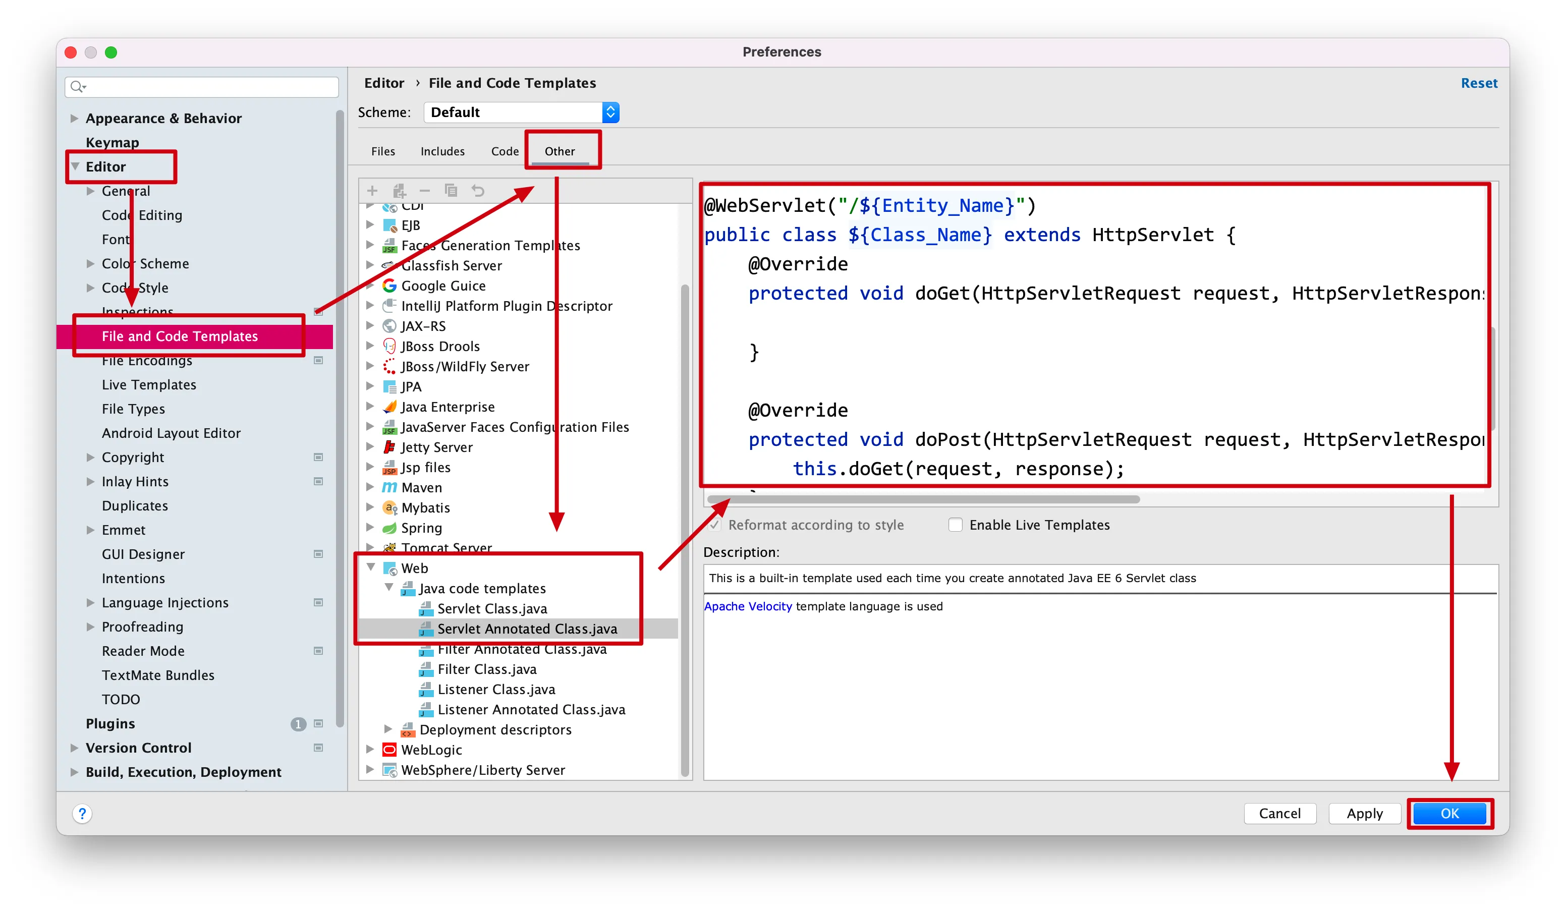Click the Cancel button

pyautogui.click(x=1279, y=814)
